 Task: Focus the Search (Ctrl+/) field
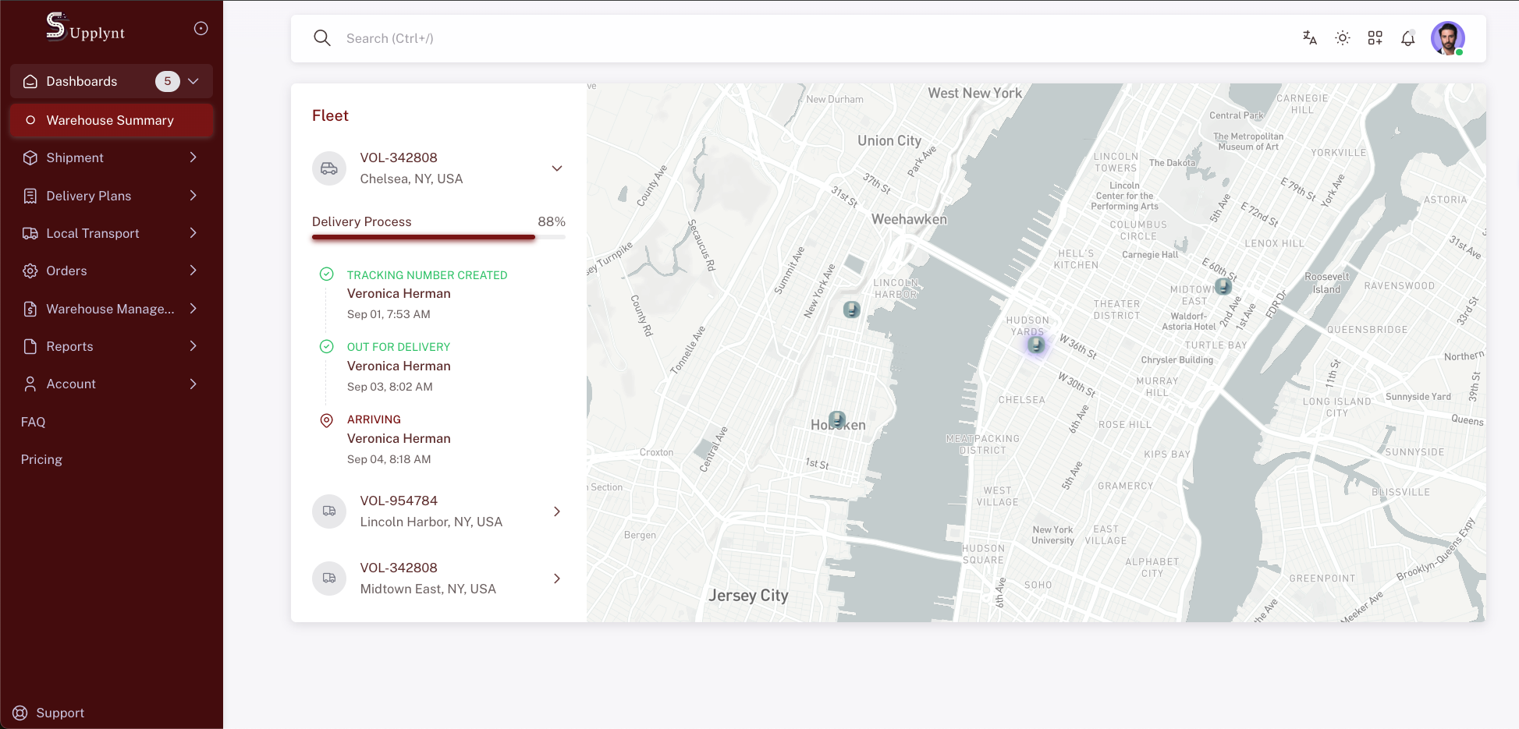811,38
